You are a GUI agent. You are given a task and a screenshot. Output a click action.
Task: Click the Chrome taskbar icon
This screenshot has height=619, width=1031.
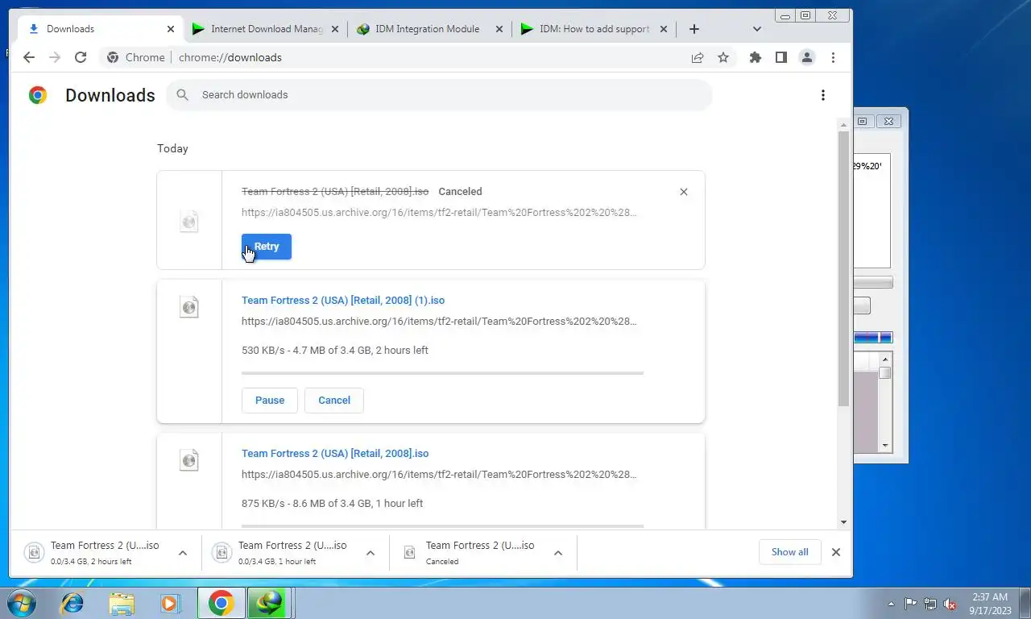click(x=221, y=603)
